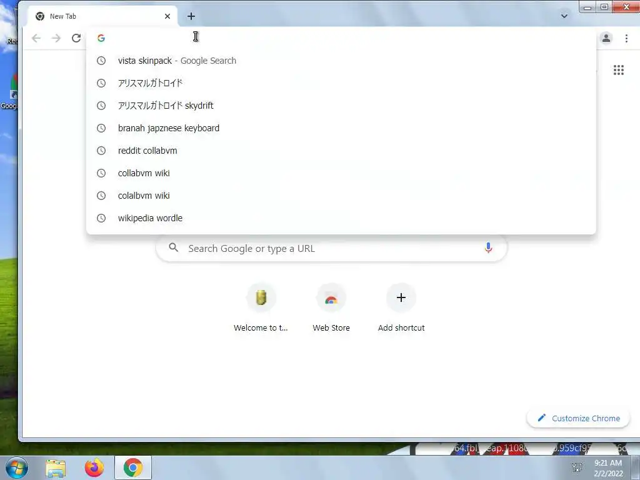The height and width of the screenshot is (480, 640).
Task: Click the magnifier icon in search box
Action: click(174, 247)
